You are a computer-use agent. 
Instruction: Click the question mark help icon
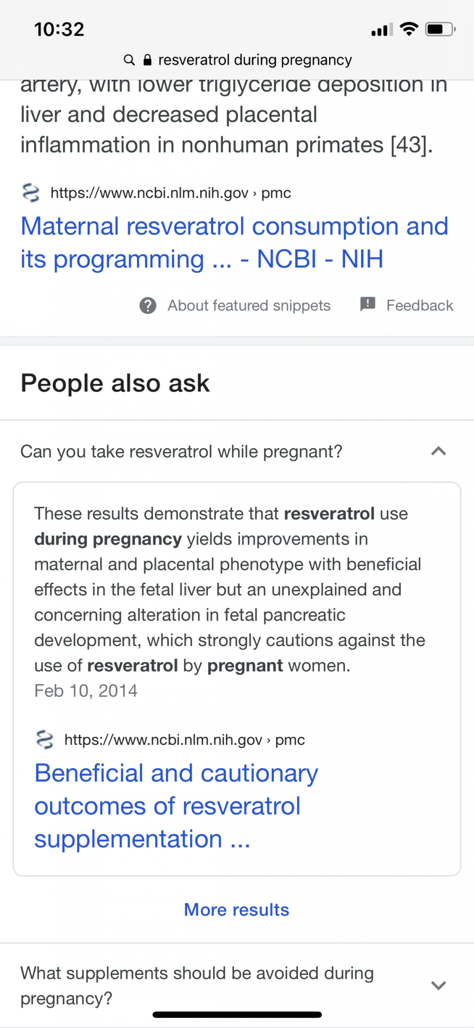(x=147, y=305)
